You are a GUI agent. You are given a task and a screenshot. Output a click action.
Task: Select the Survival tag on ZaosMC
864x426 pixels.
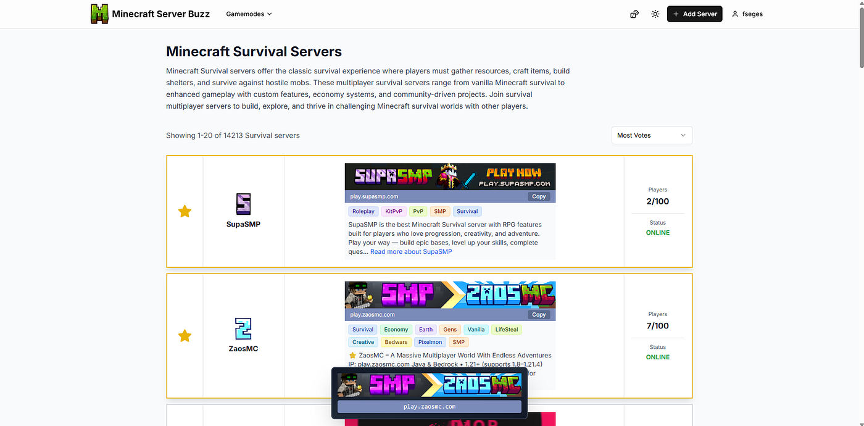click(x=363, y=330)
